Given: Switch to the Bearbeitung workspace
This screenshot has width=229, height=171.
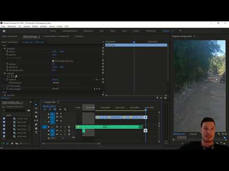Looking at the screenshot, I should coord(88,31).
